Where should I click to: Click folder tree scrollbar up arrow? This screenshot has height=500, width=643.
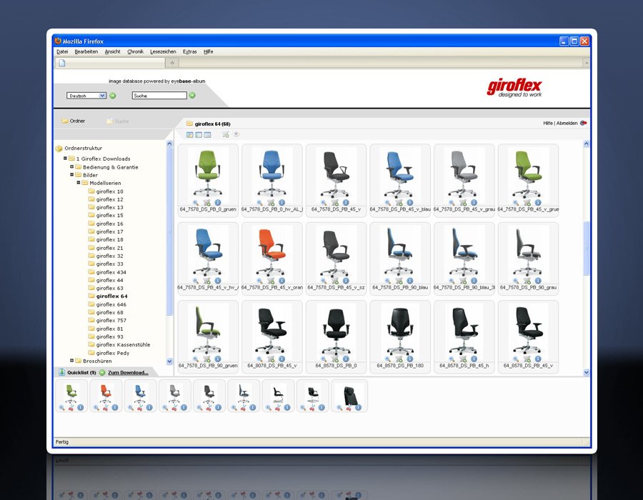point(169,144)
